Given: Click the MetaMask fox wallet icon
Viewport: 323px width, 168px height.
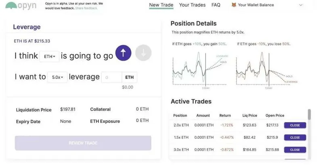Looking at the screenshot, I should [x=234, y=5].
